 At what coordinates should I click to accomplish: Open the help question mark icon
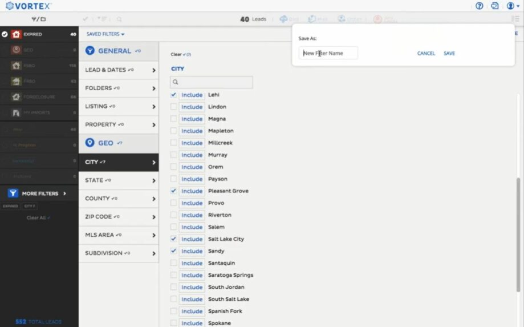[479, 6]
